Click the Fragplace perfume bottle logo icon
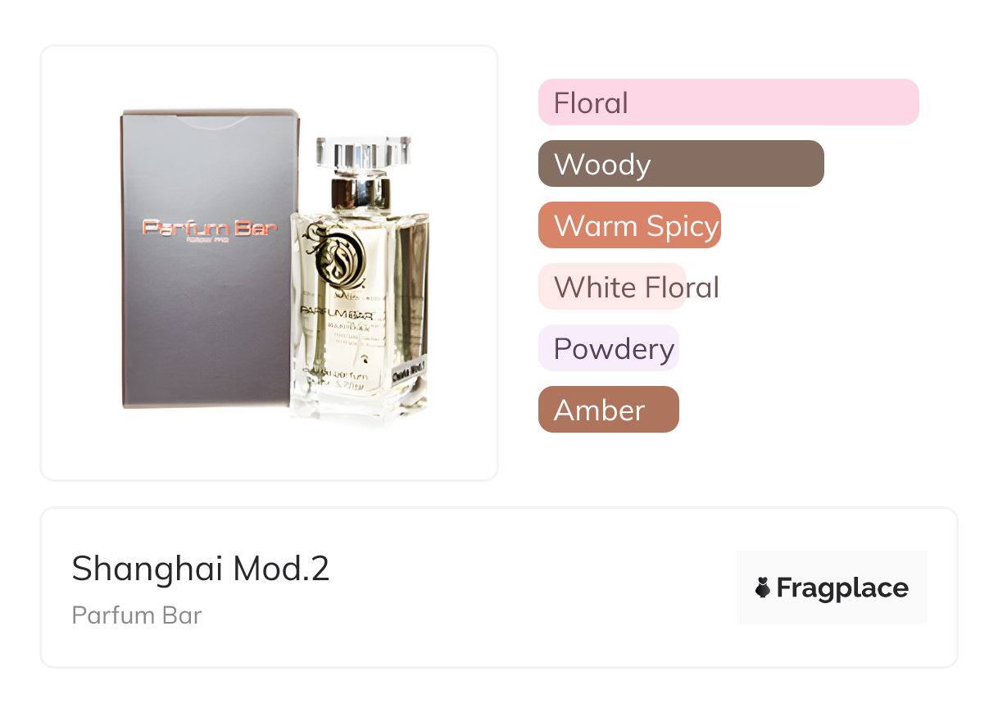The image size is (998, 708). coord(763,588)
